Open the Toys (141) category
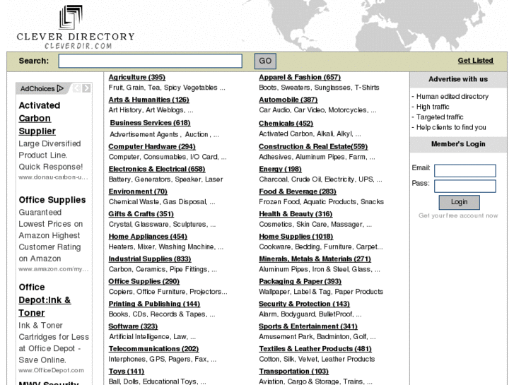 [127, 372]
